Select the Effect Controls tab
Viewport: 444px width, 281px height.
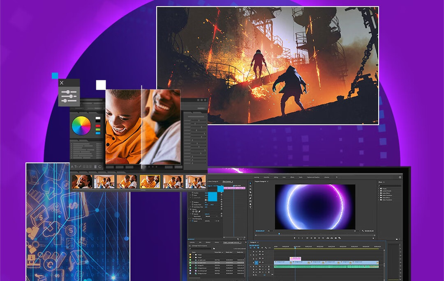(227, 182)
